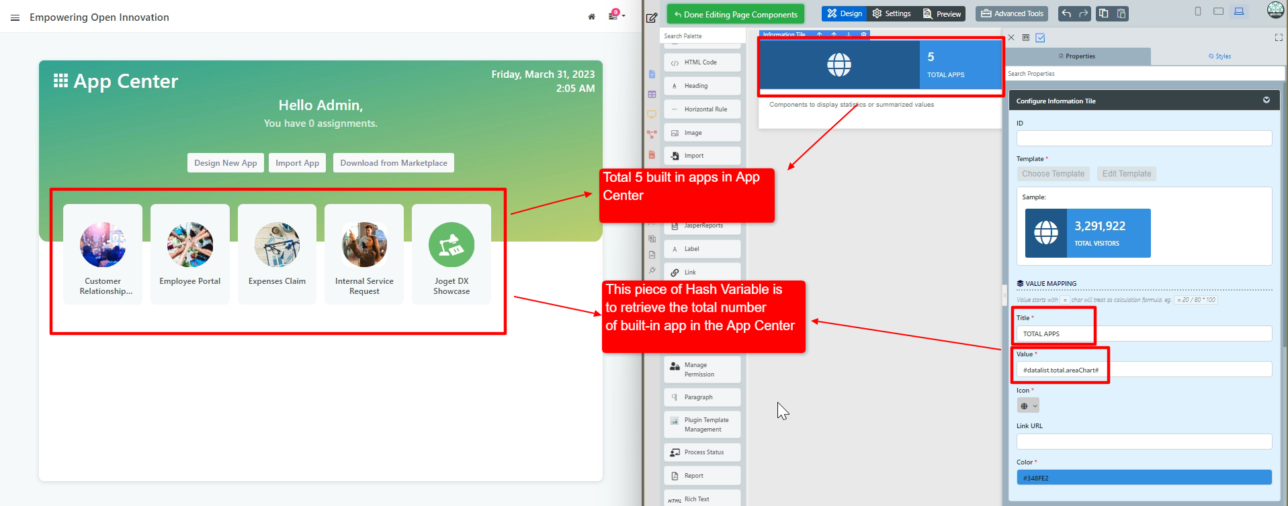
Task: Select HTML Code palette component
Action: pyautogui.click(x=702, y=62)
